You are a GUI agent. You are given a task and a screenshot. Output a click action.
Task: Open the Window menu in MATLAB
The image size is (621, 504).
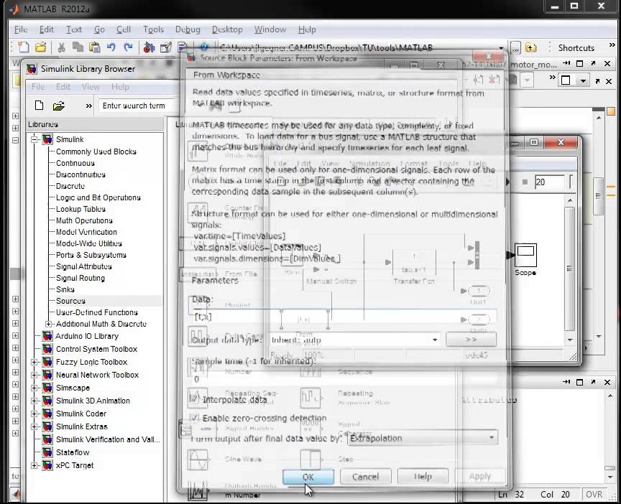point(270,29)
